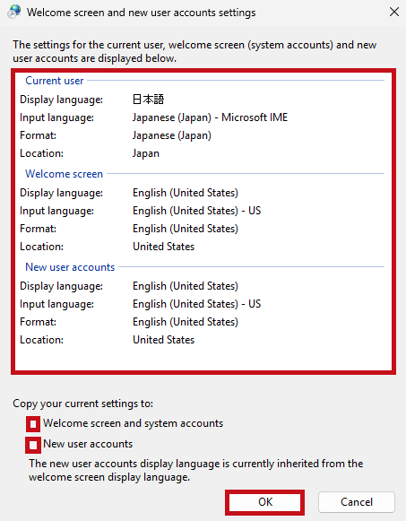This screenshot has width=406, height=521.
Task: Click the globe icon in the title bar
Action: tap(14, 12)
